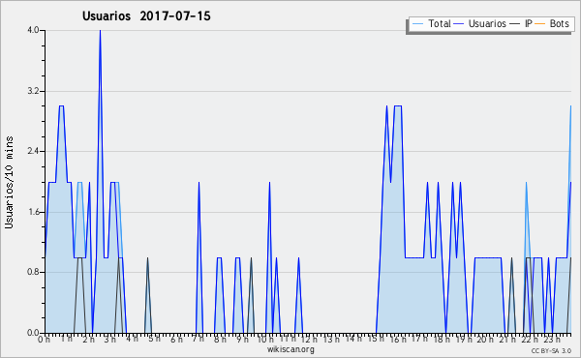Viewport: 581px width, 358px height.
Task: Click the 16 h x-axis label
Action: (398, 339)
